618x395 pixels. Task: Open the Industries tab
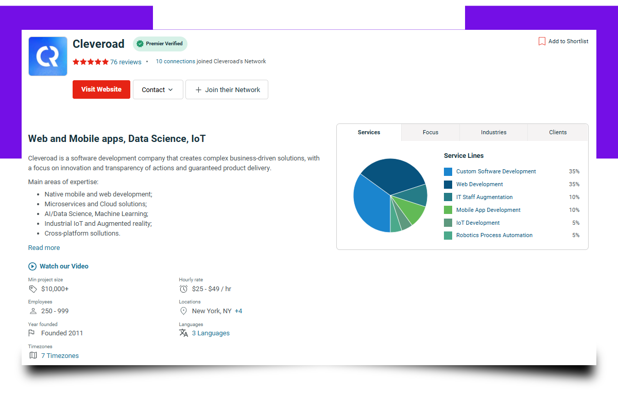click(493, 132)
